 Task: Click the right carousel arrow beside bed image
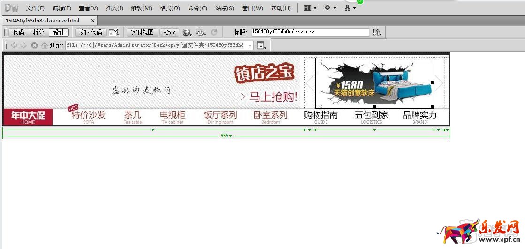[x=439, y=83]
